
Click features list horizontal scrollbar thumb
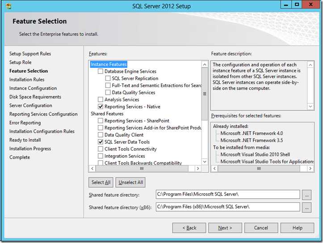tap(142, 168)
